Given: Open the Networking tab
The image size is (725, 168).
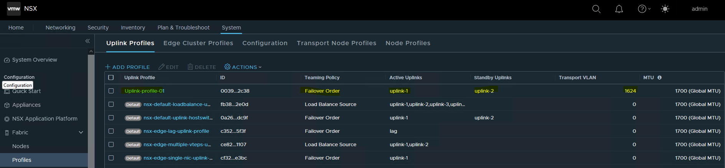Looking at the screenshot, I should coord(60,28).
